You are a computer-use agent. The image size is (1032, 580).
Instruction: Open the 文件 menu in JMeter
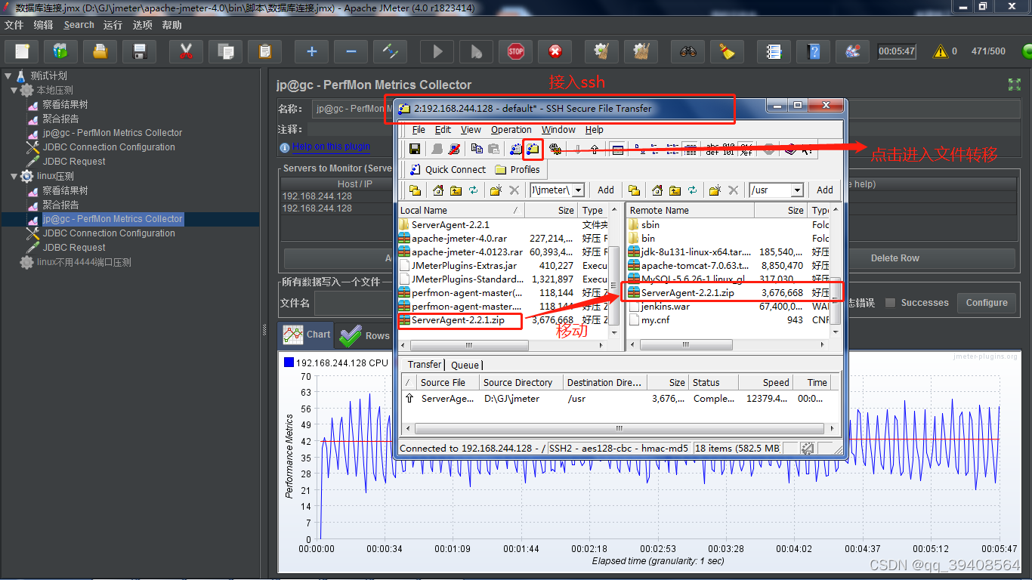[14, 25]
